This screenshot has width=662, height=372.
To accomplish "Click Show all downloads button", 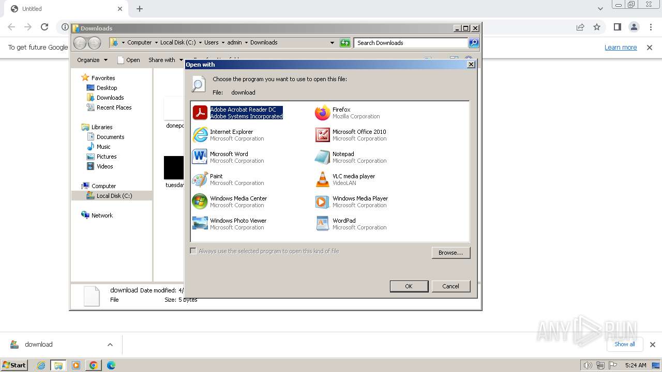I will (625, 344).
